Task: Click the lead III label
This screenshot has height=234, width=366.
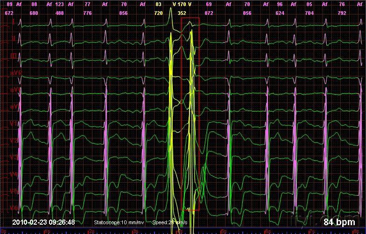Action: point(14,56)
